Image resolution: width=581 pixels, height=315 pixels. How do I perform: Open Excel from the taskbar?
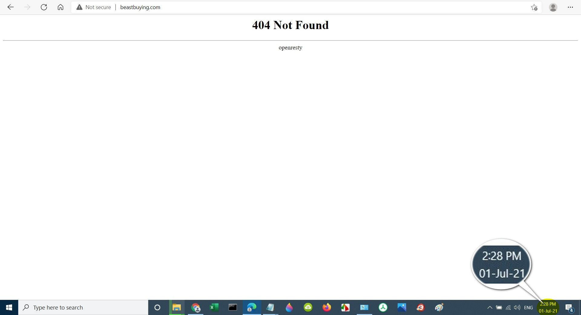click(x=214, y=307)
